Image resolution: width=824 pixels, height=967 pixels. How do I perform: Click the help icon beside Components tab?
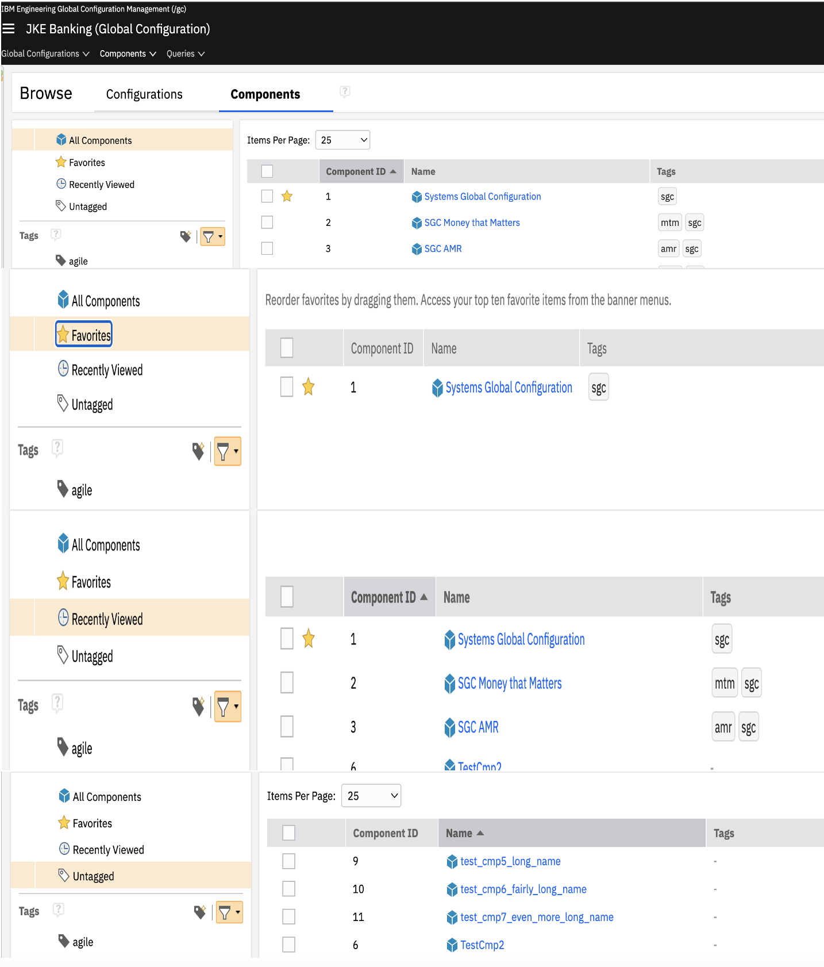pyautogui.click(x=345, y=91)
